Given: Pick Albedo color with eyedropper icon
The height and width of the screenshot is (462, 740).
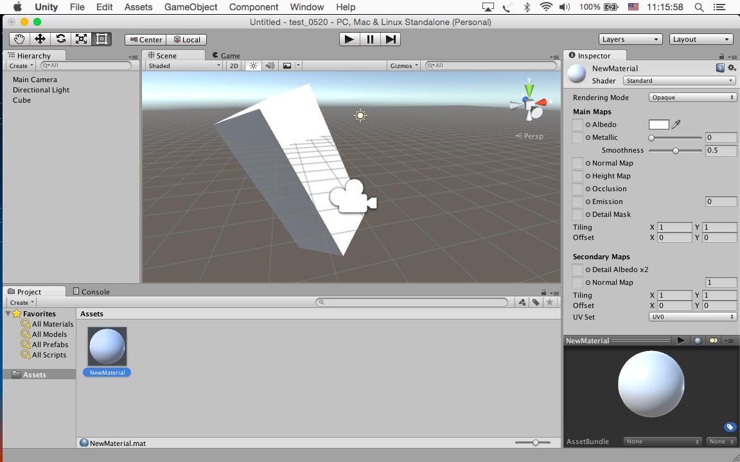Looking at the screenshot, I should click(x=676, y=124).
